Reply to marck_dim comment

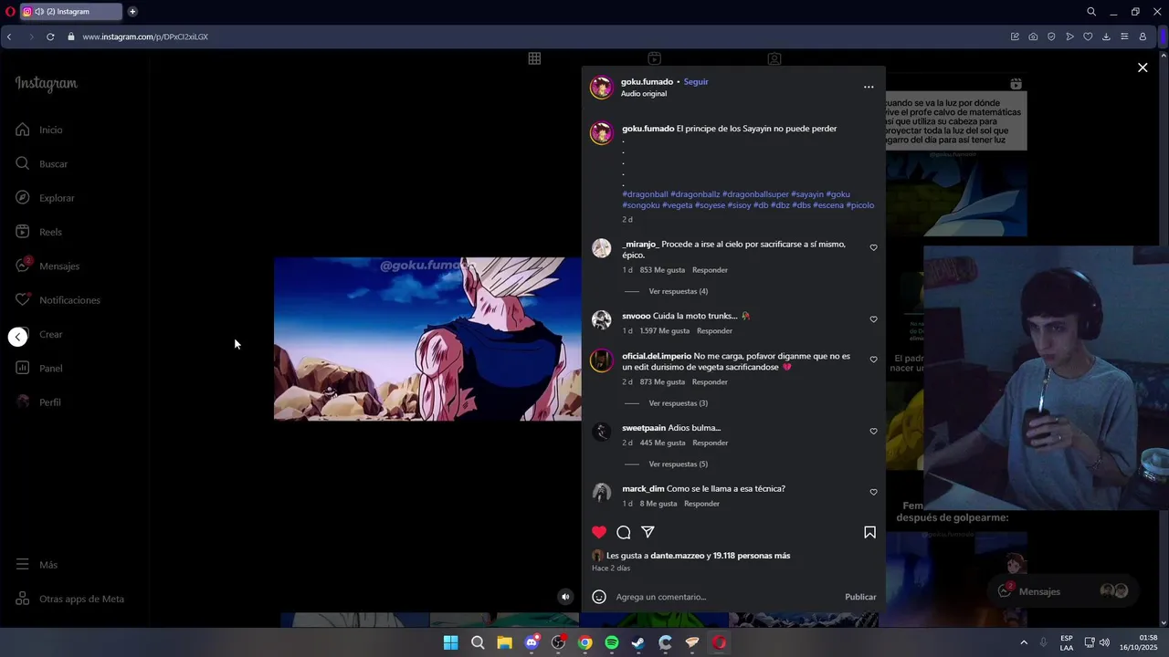[x=701, y=504]
